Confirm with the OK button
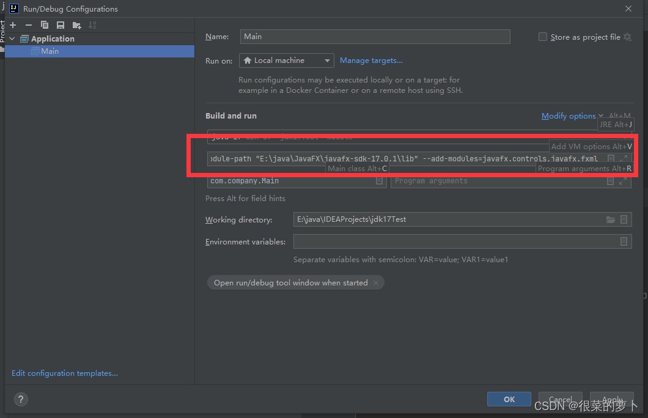The width and height of the screenshot is (648, 418). (509, 399)
